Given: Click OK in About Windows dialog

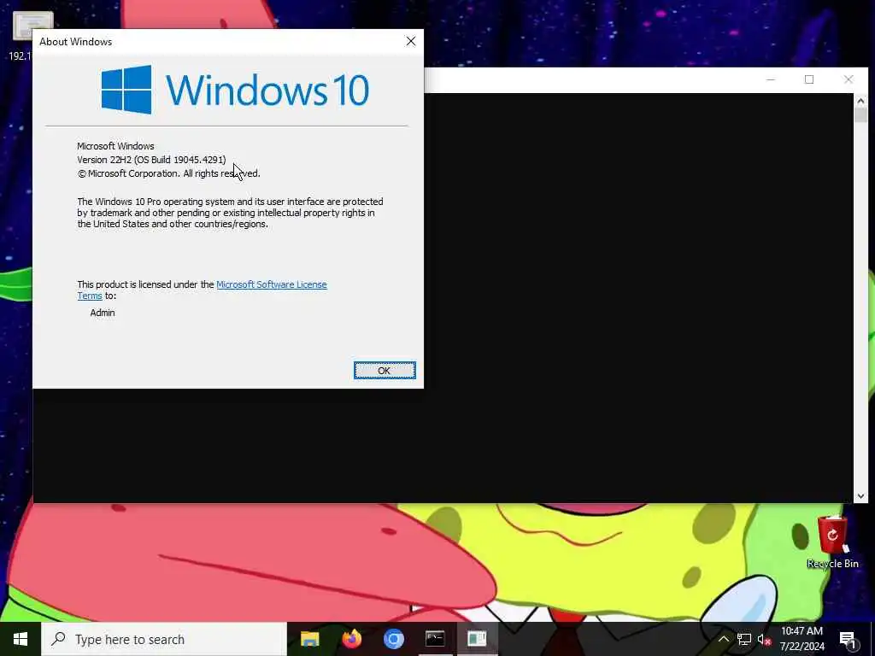Looking at the screenshot, I should coord(385,371).
